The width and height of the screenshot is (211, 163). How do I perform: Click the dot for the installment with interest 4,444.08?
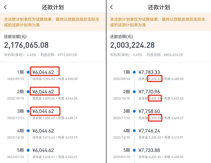(x=28, y=92)
